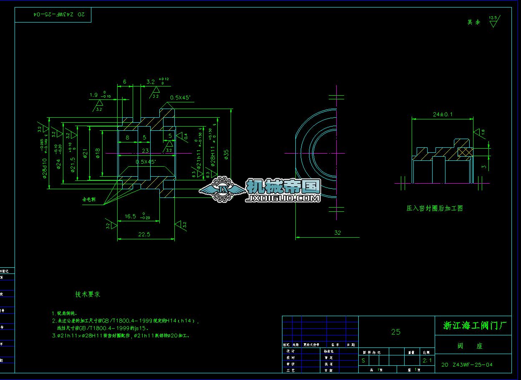Click the '标准化' label in title block
The image size is (521, 380).
[x=328, y=351]
